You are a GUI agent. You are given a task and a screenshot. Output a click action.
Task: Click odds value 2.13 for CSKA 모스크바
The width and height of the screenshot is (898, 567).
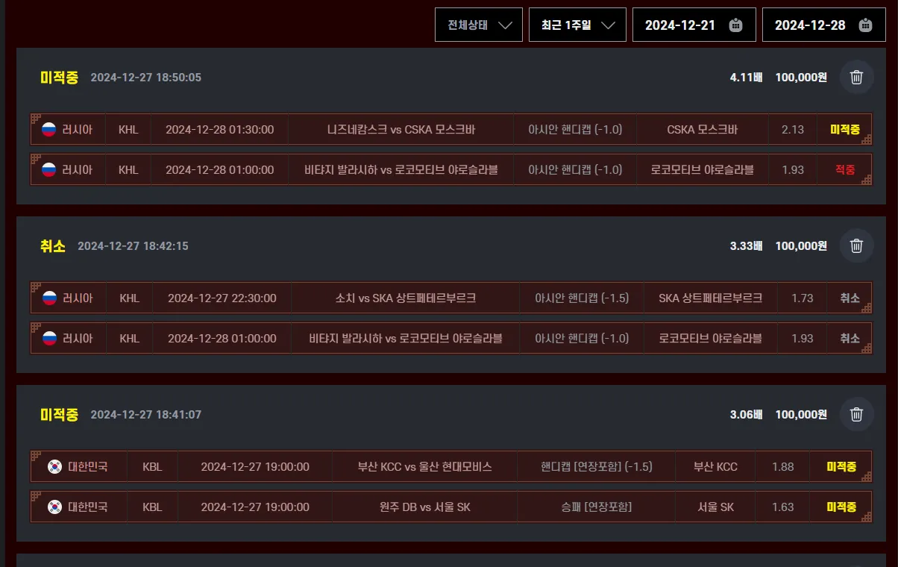pyautogui.click(x=793, y=129)
